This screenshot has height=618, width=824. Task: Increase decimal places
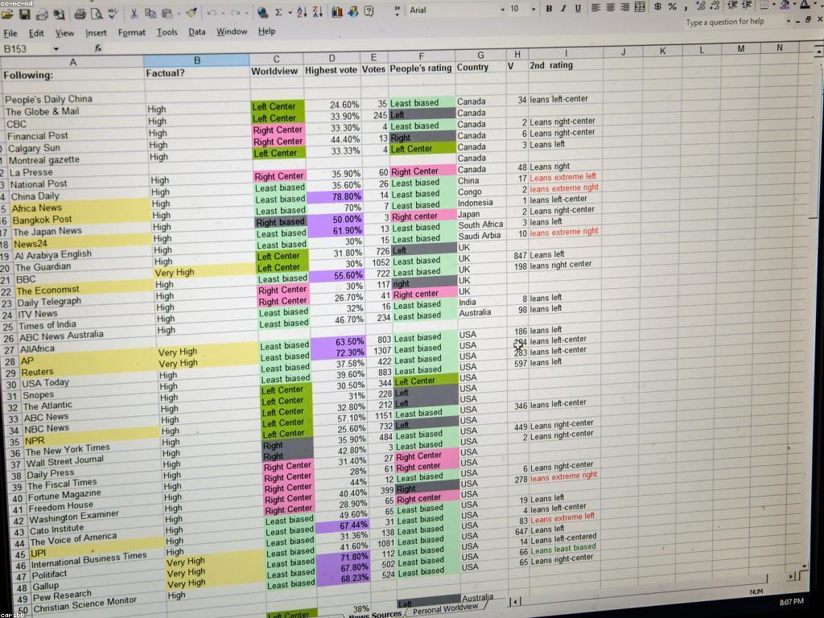(x=701, y=6)
